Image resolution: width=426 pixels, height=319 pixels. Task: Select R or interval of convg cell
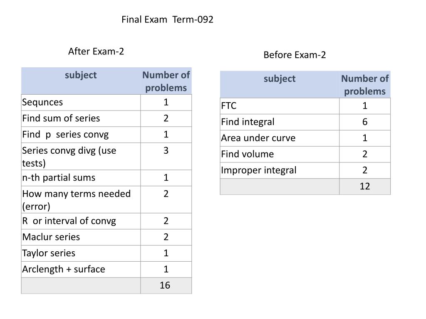[x=81, y=221]
